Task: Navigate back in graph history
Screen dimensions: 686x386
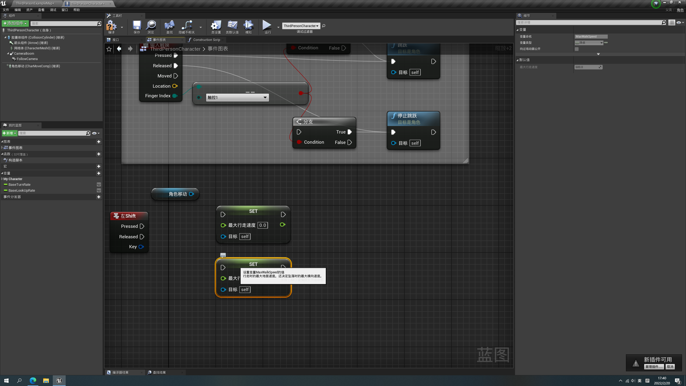Action: pos(119,49)
